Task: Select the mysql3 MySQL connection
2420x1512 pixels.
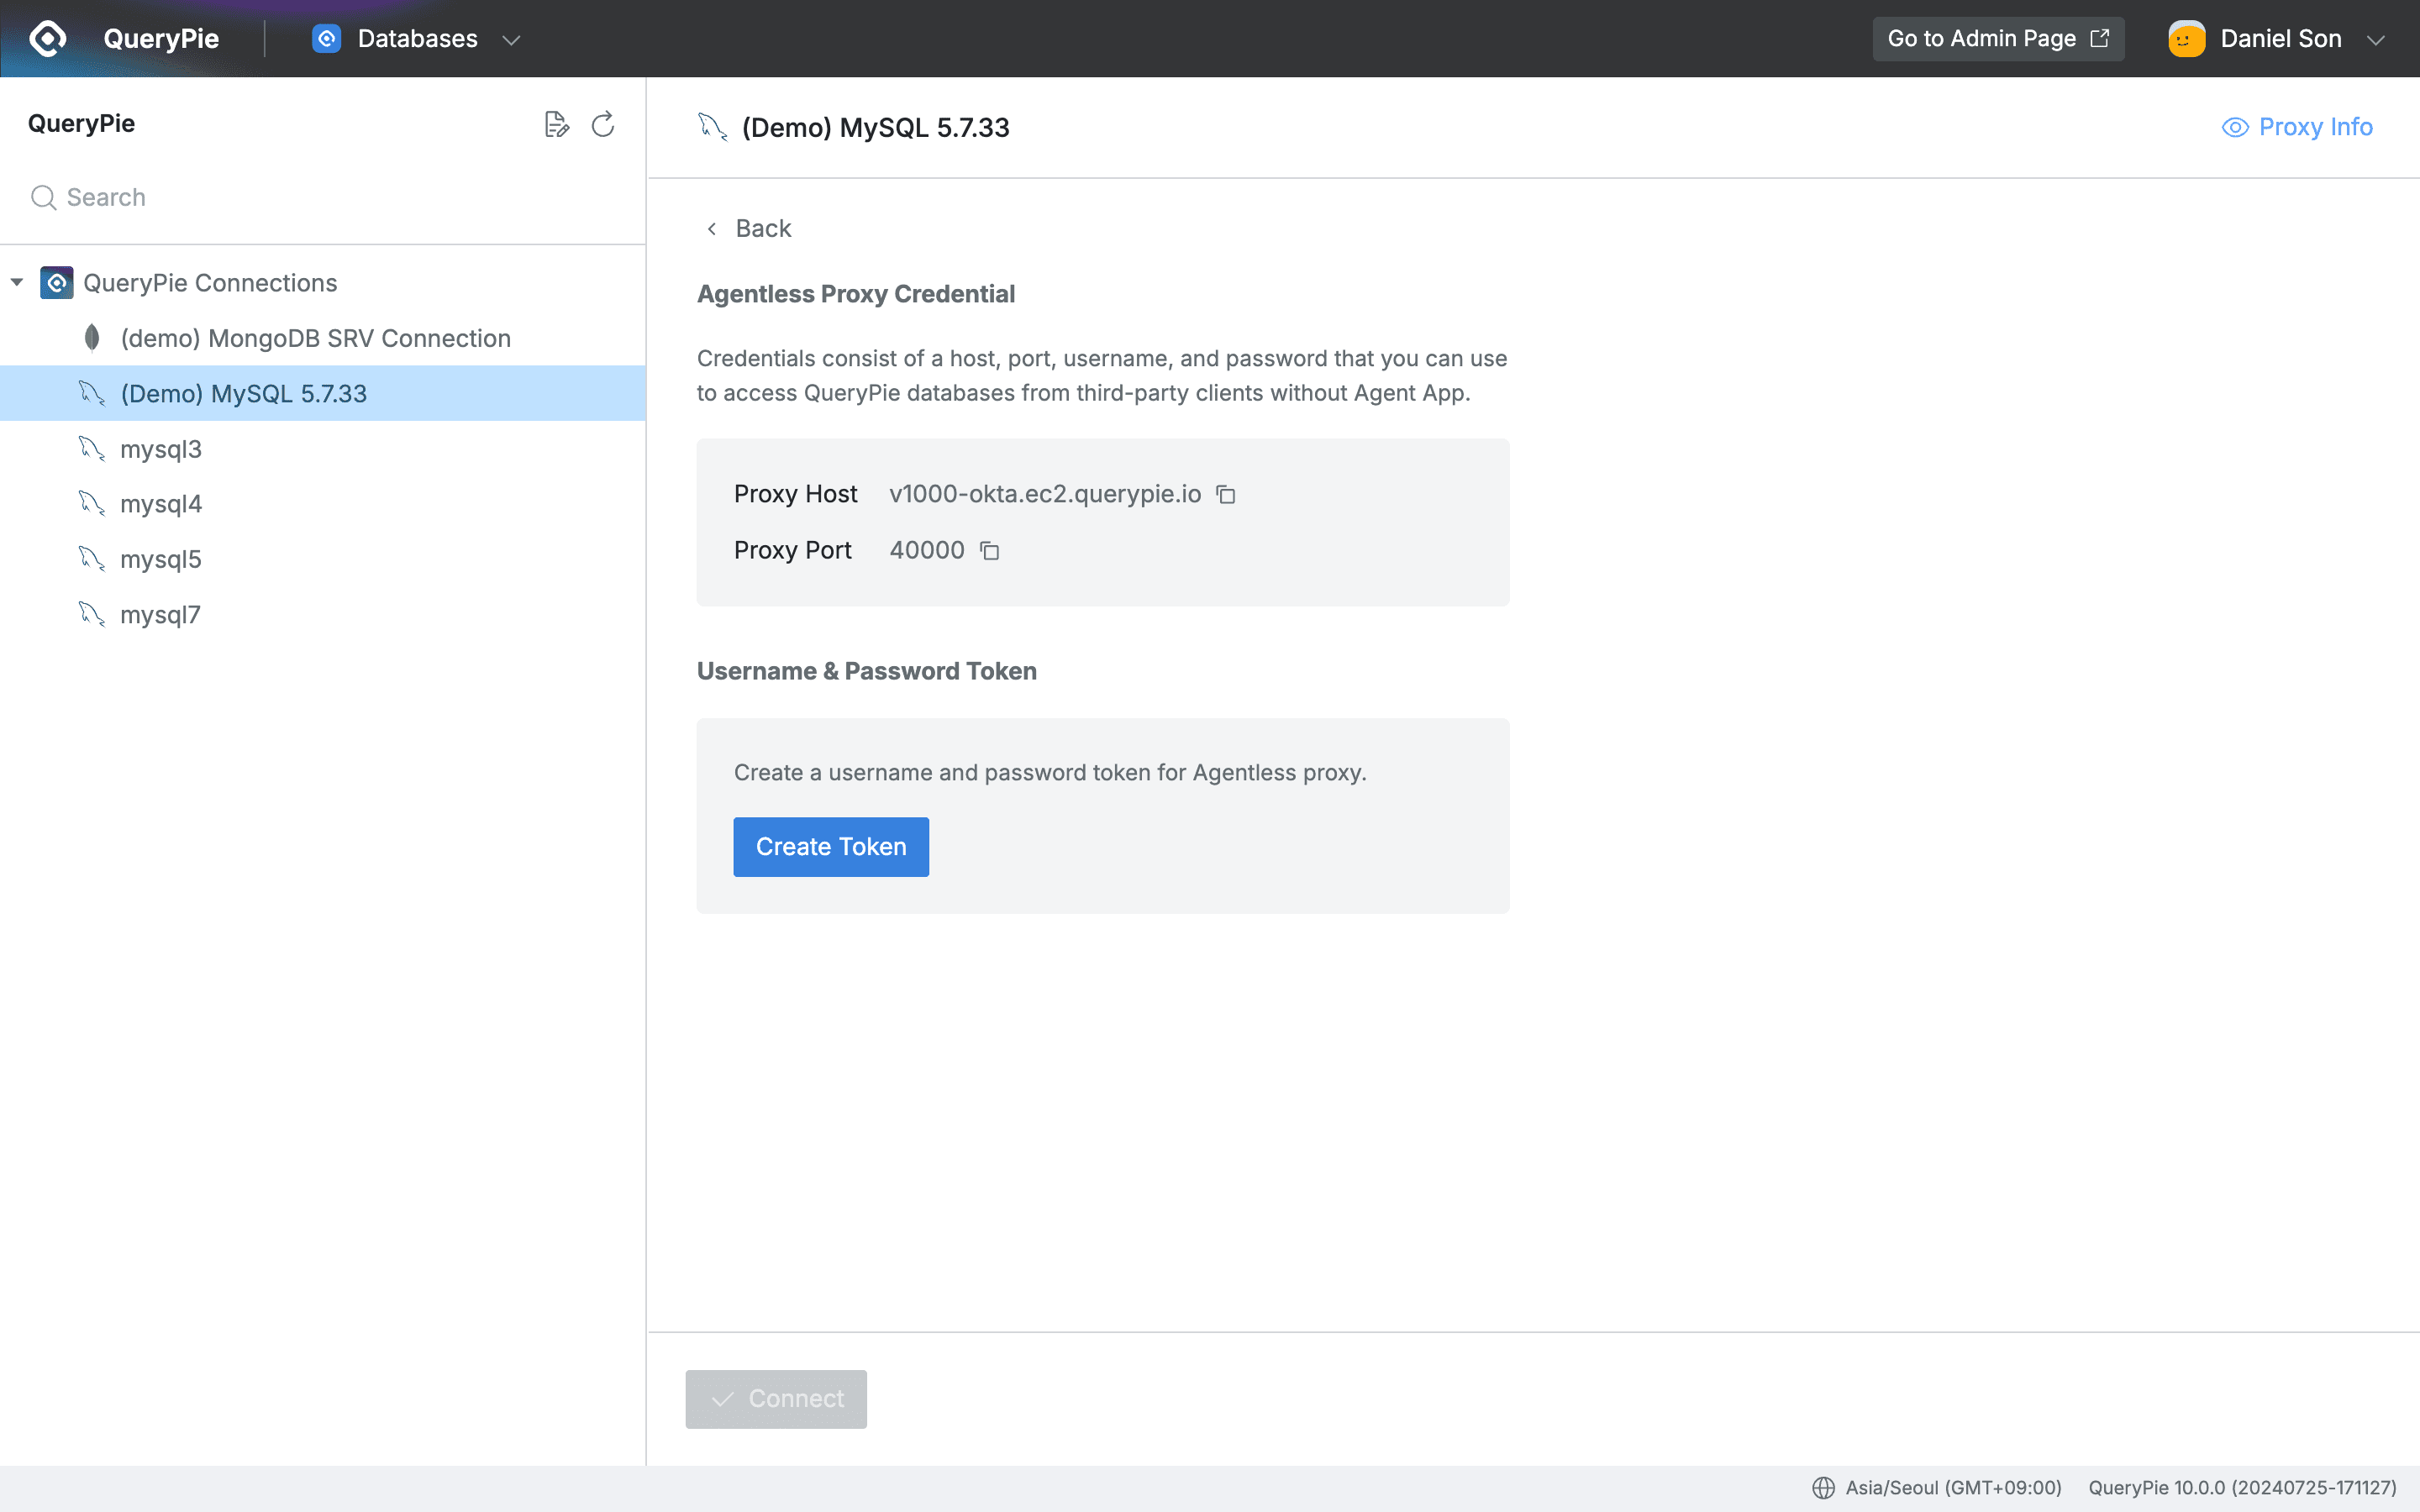Action: pos(160,448)
